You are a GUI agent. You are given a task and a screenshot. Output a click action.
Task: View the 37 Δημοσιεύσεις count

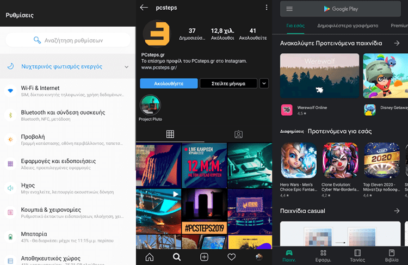click(x=192, y=34)
